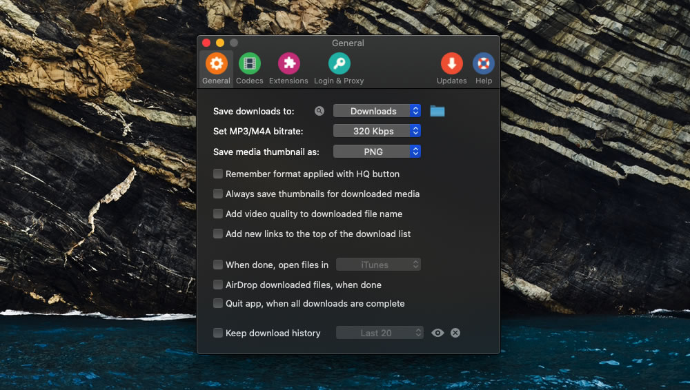Close the General preferences window
Viewport: 690px width, 390px height.
(x=206, y=43)
